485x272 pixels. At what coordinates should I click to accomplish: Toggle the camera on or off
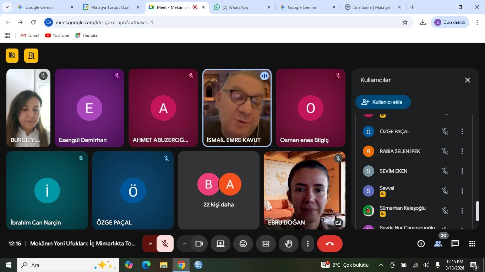199,244
